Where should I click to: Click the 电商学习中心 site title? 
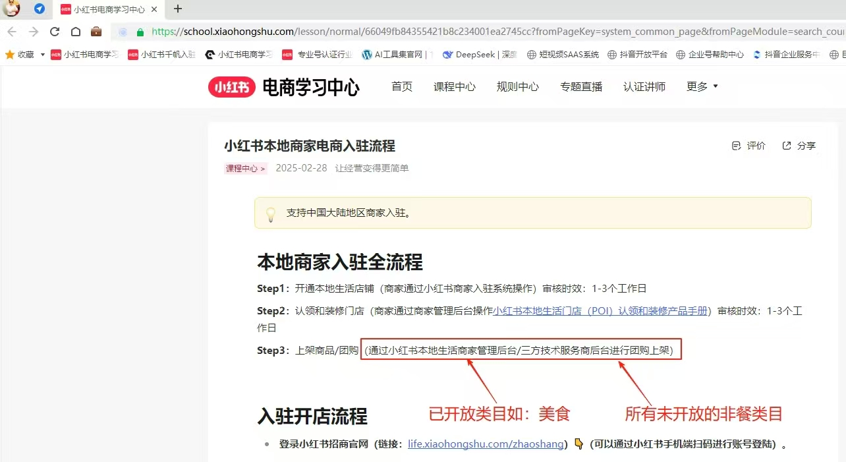coord(311,87)
